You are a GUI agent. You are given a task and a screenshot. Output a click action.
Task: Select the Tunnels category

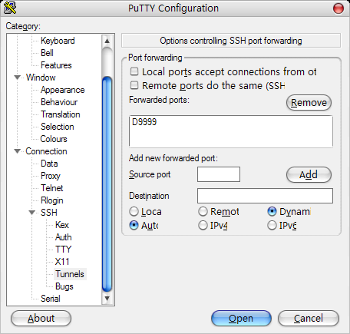[x=70, y=274]
